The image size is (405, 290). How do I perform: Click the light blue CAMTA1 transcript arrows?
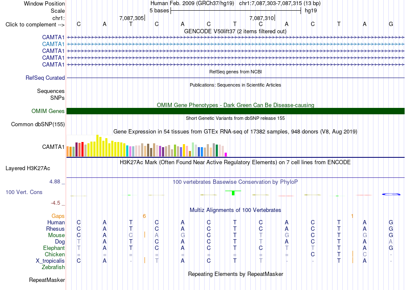[x=235, y=44]
